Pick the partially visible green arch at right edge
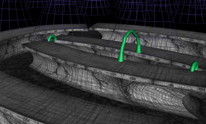The image size is (206, 124). (x=194, y=67)
